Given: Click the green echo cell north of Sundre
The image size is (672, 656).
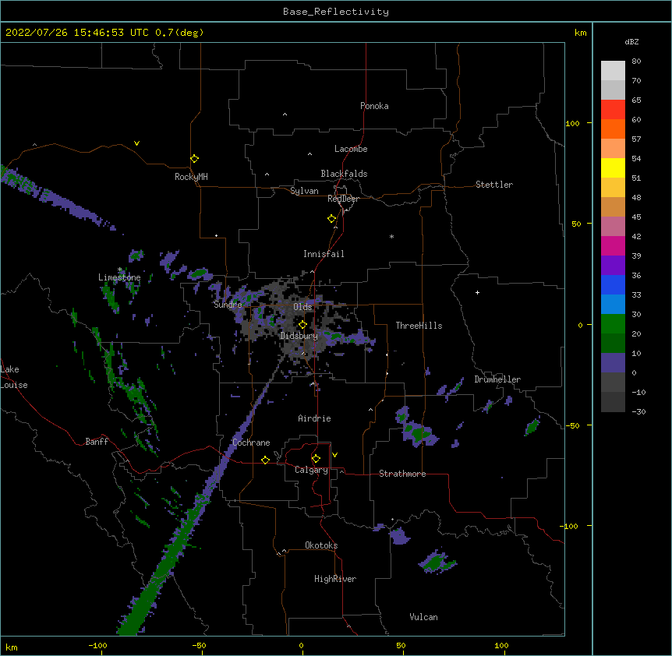Looking at the screenshot, I should click(199, 273).
